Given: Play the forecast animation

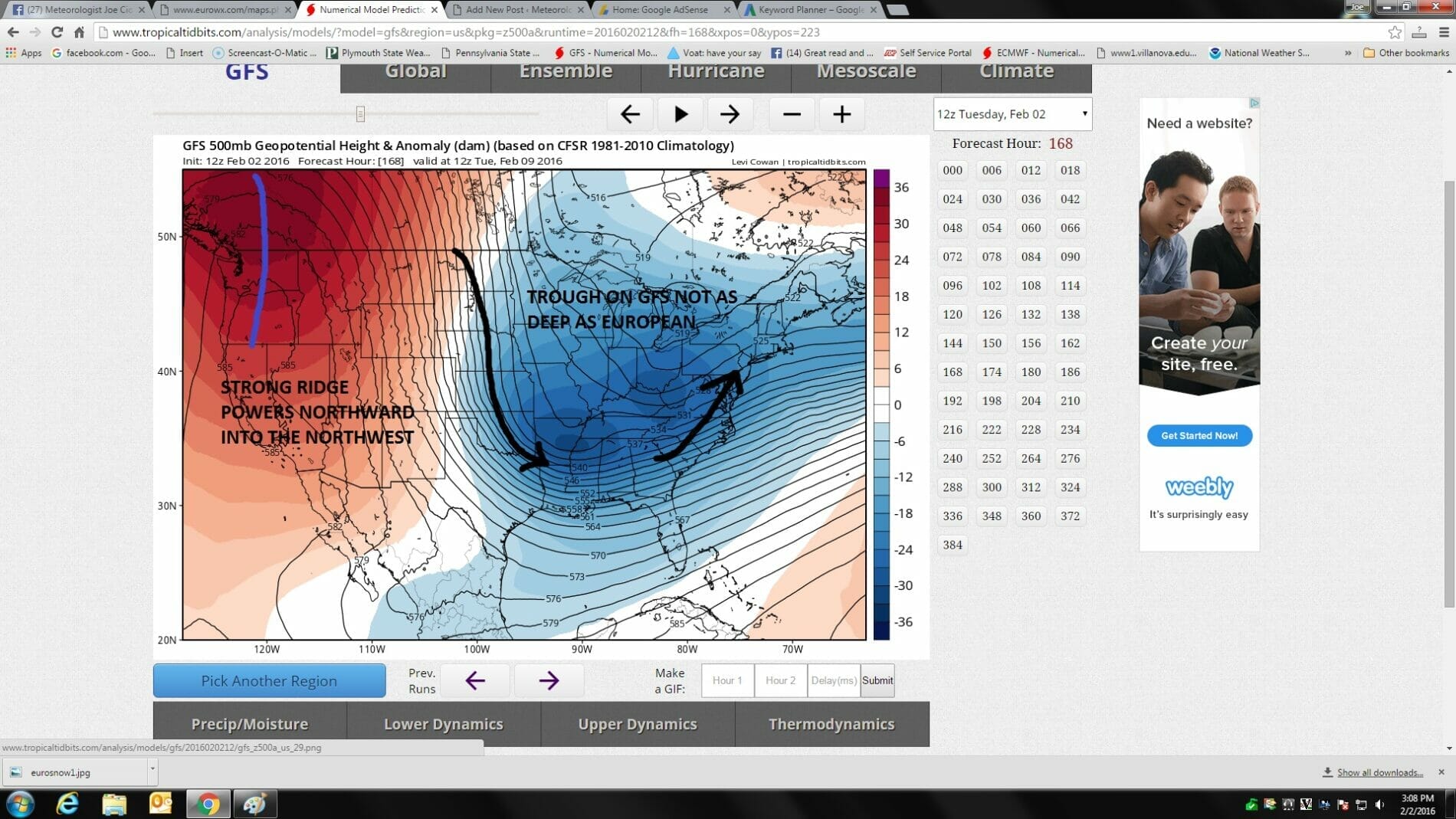Looking at the screenshot, I should (680, 114).
